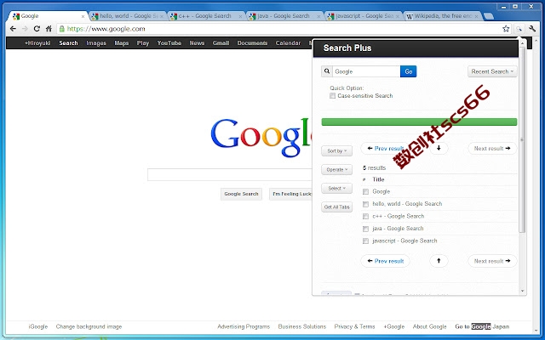The height and width of the screenshot is (340, 545).
Task: Click the down arrow button between results navigation
Action: pyautogui.click(x=439, y=148)
